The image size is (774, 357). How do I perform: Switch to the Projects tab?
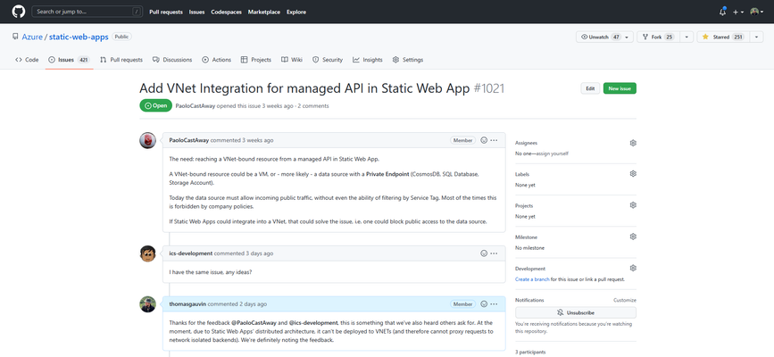coord(255,60)
